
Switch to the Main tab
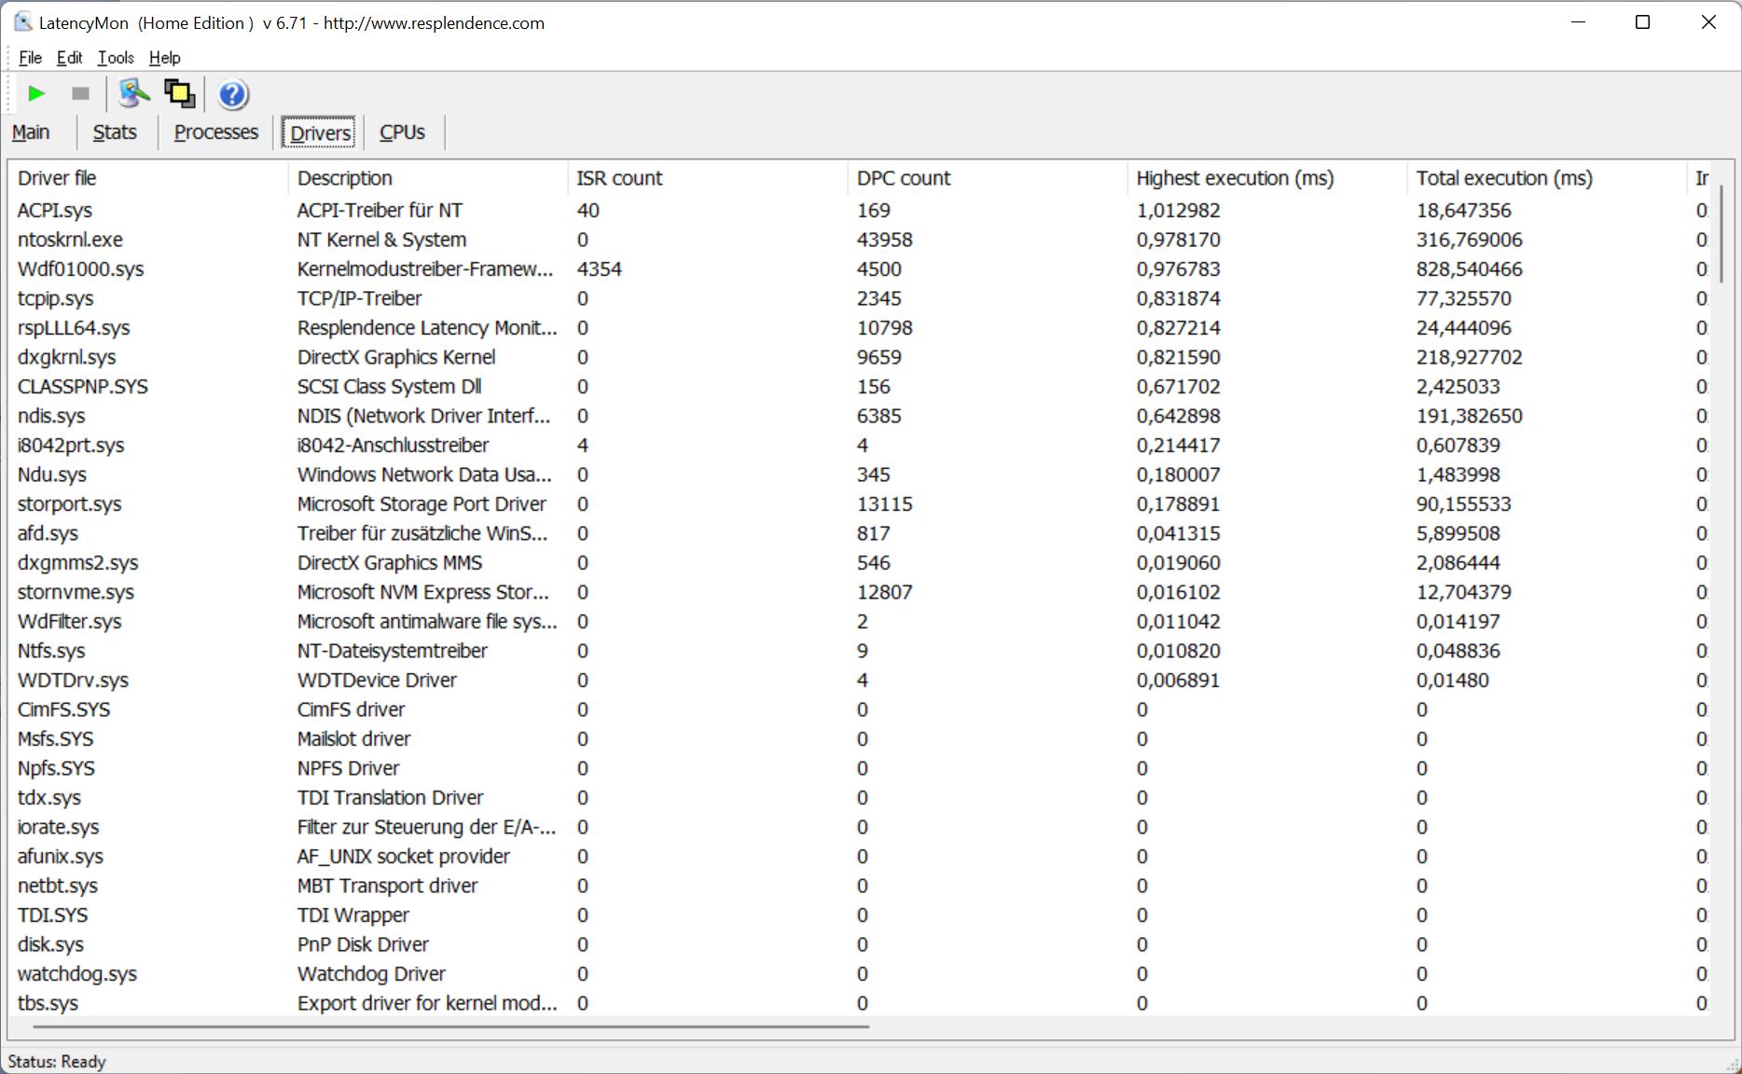(31, 132)
